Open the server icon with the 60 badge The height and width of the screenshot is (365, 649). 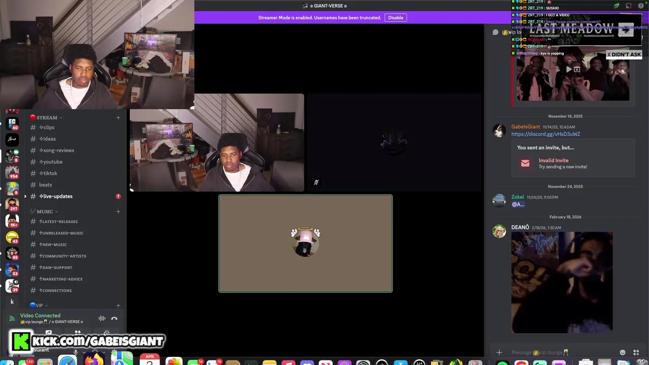click(x=12, y=124)
